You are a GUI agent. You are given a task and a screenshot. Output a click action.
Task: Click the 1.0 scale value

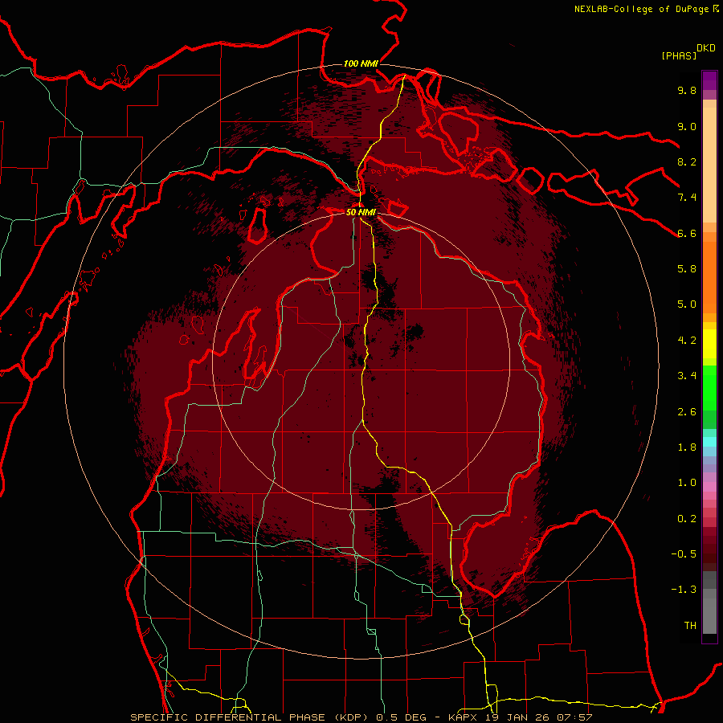coord(687,483)
